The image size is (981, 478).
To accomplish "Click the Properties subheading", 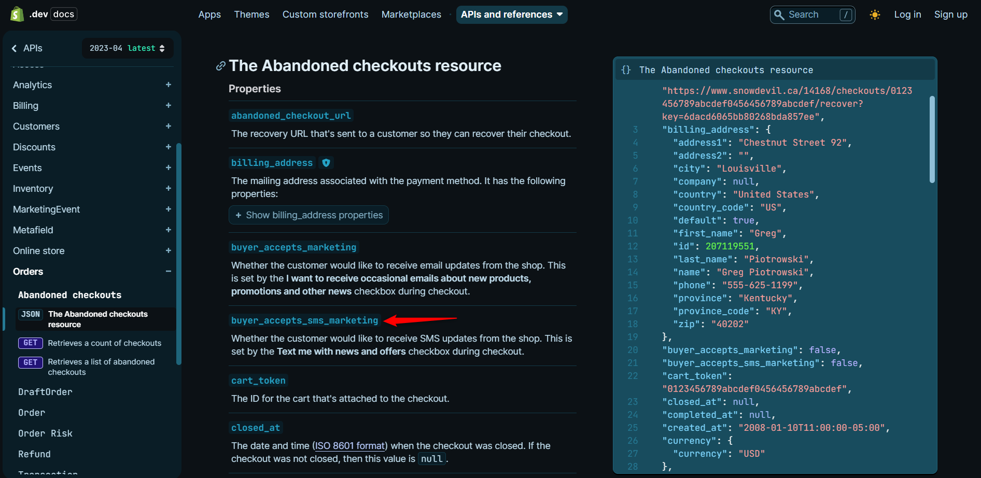I will [x=255, y=89].
